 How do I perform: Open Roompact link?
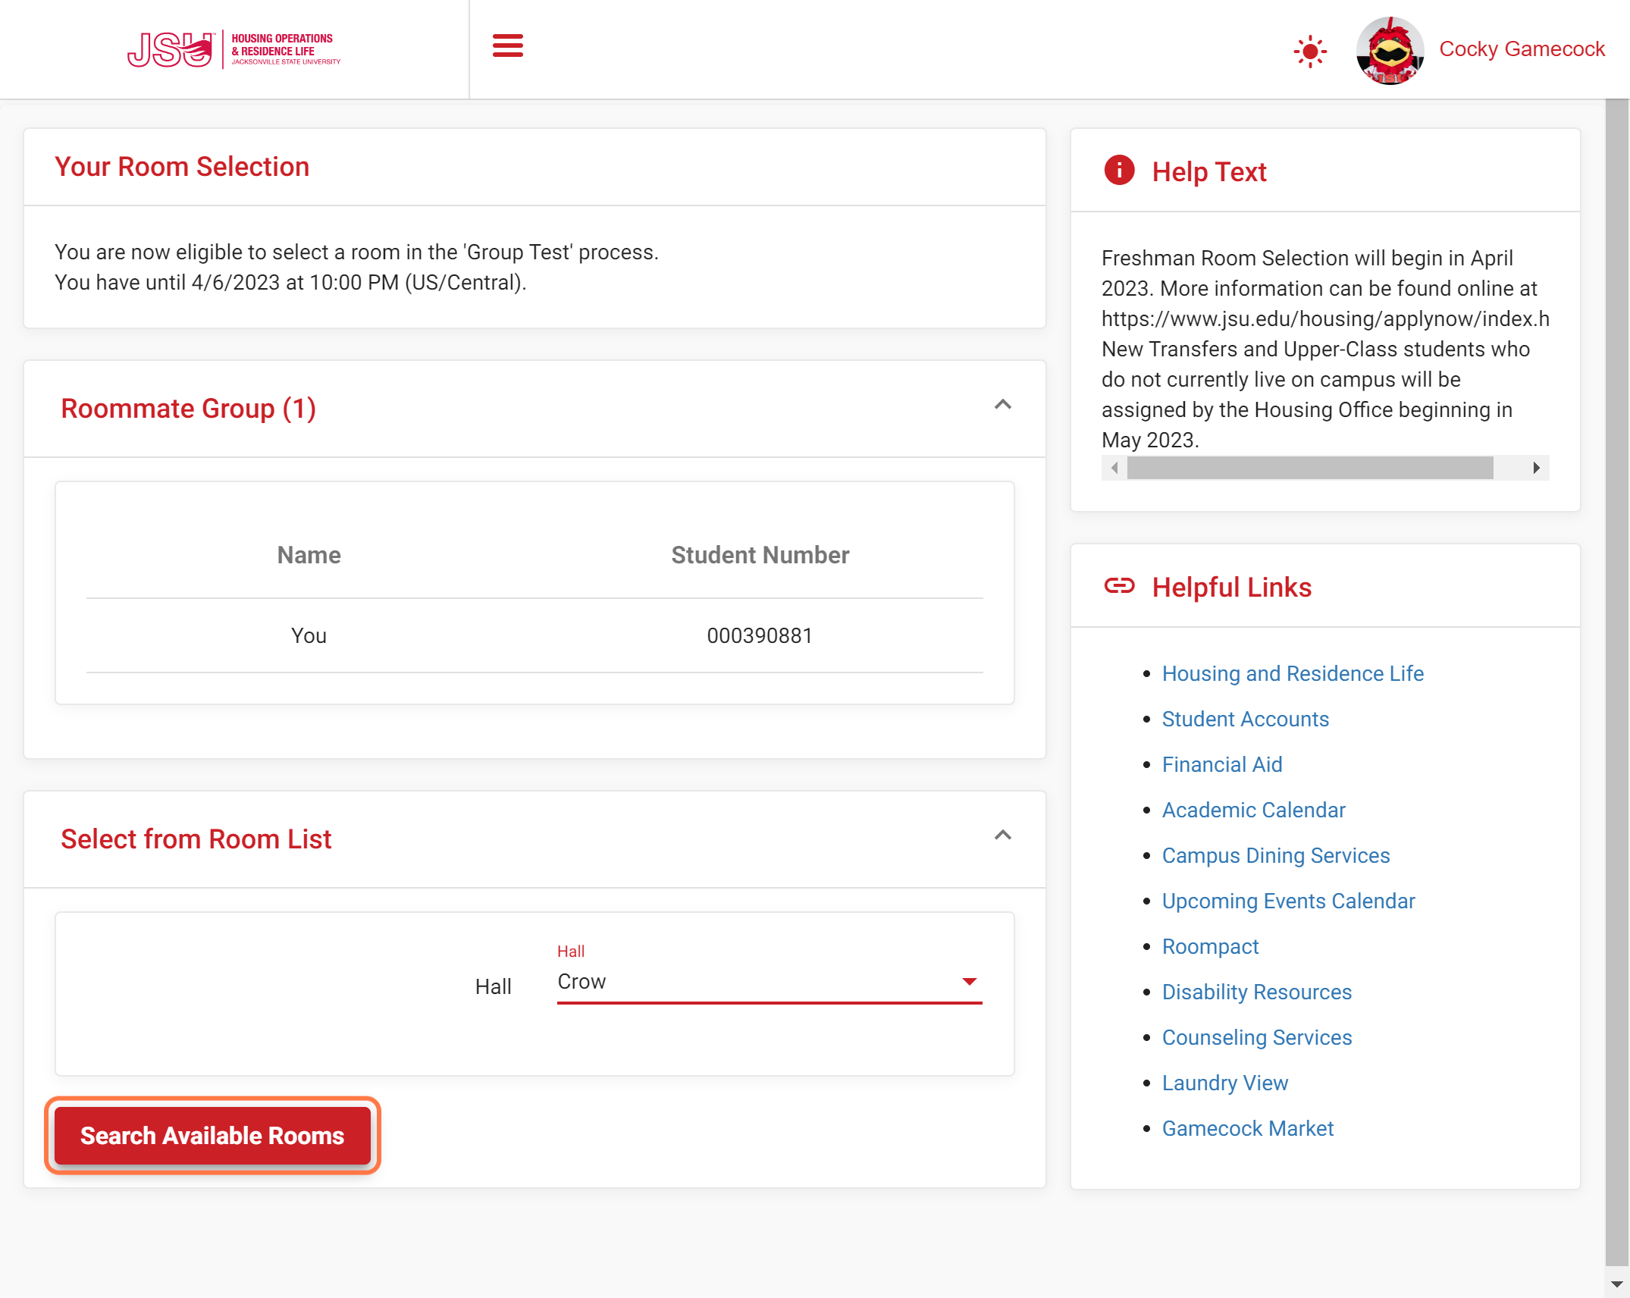[1210, 946]
